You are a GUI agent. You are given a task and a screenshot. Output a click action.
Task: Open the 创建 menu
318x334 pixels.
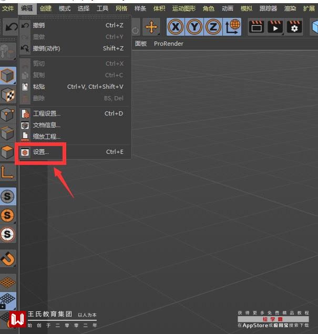46,8
